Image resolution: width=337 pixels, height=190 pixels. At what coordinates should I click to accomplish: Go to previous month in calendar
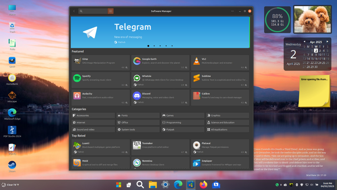[x=305, y=42]
